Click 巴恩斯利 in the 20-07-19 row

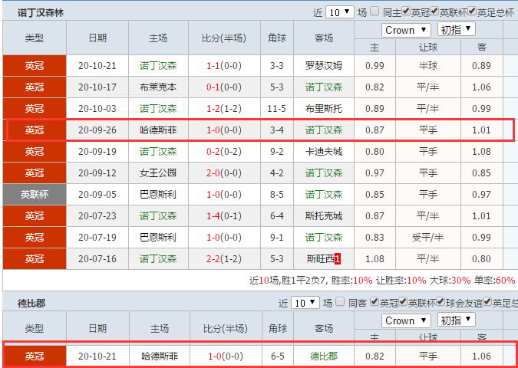(x=158, y=238)
